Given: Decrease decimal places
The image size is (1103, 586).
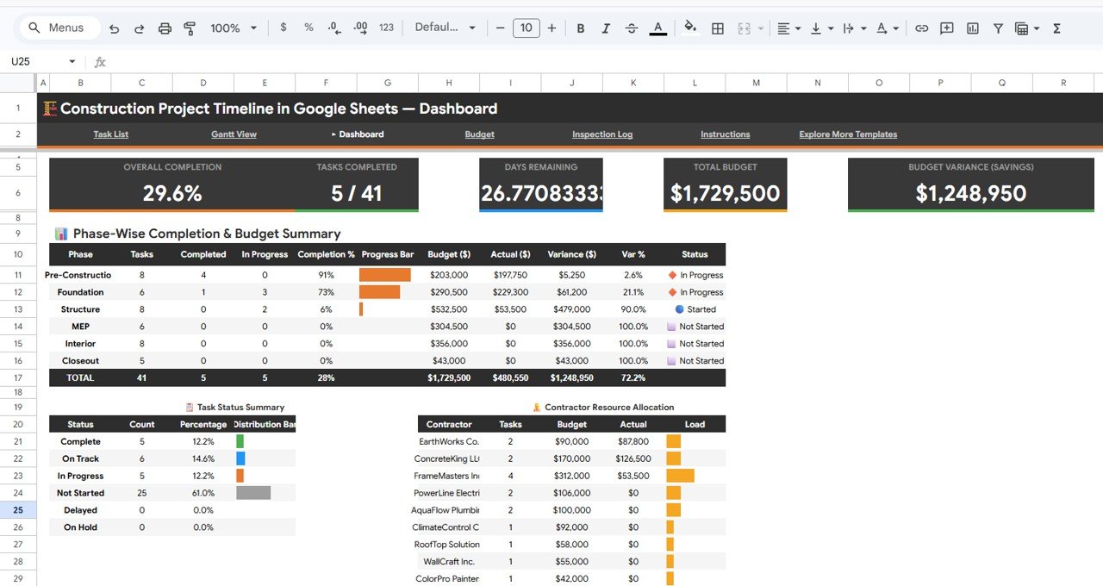Looking at the screenshot, I should pos(334,28).
